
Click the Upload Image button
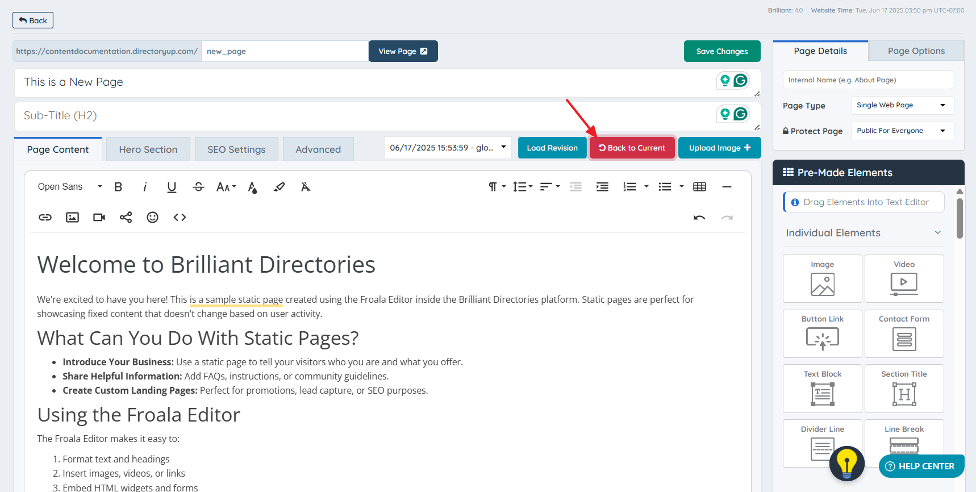tap(720, 148)
